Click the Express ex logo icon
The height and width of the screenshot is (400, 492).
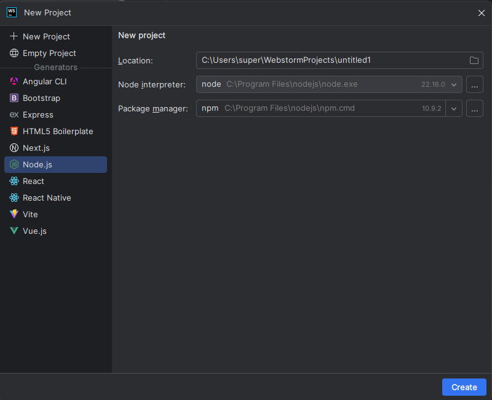click(x=14, y=114)
